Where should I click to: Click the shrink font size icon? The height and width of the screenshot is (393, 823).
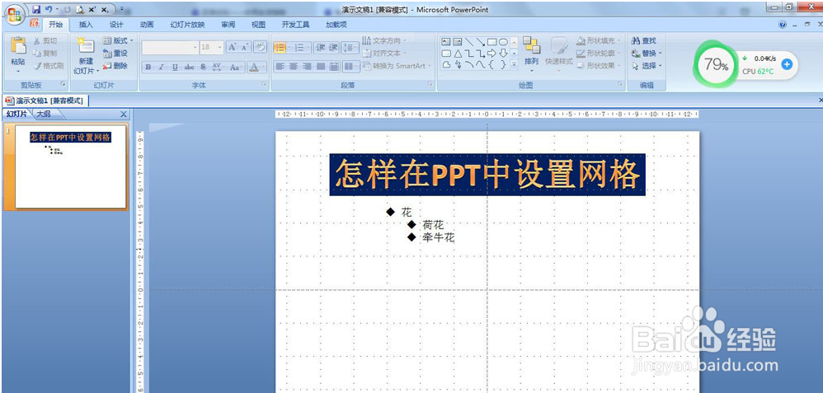[245, 47]
